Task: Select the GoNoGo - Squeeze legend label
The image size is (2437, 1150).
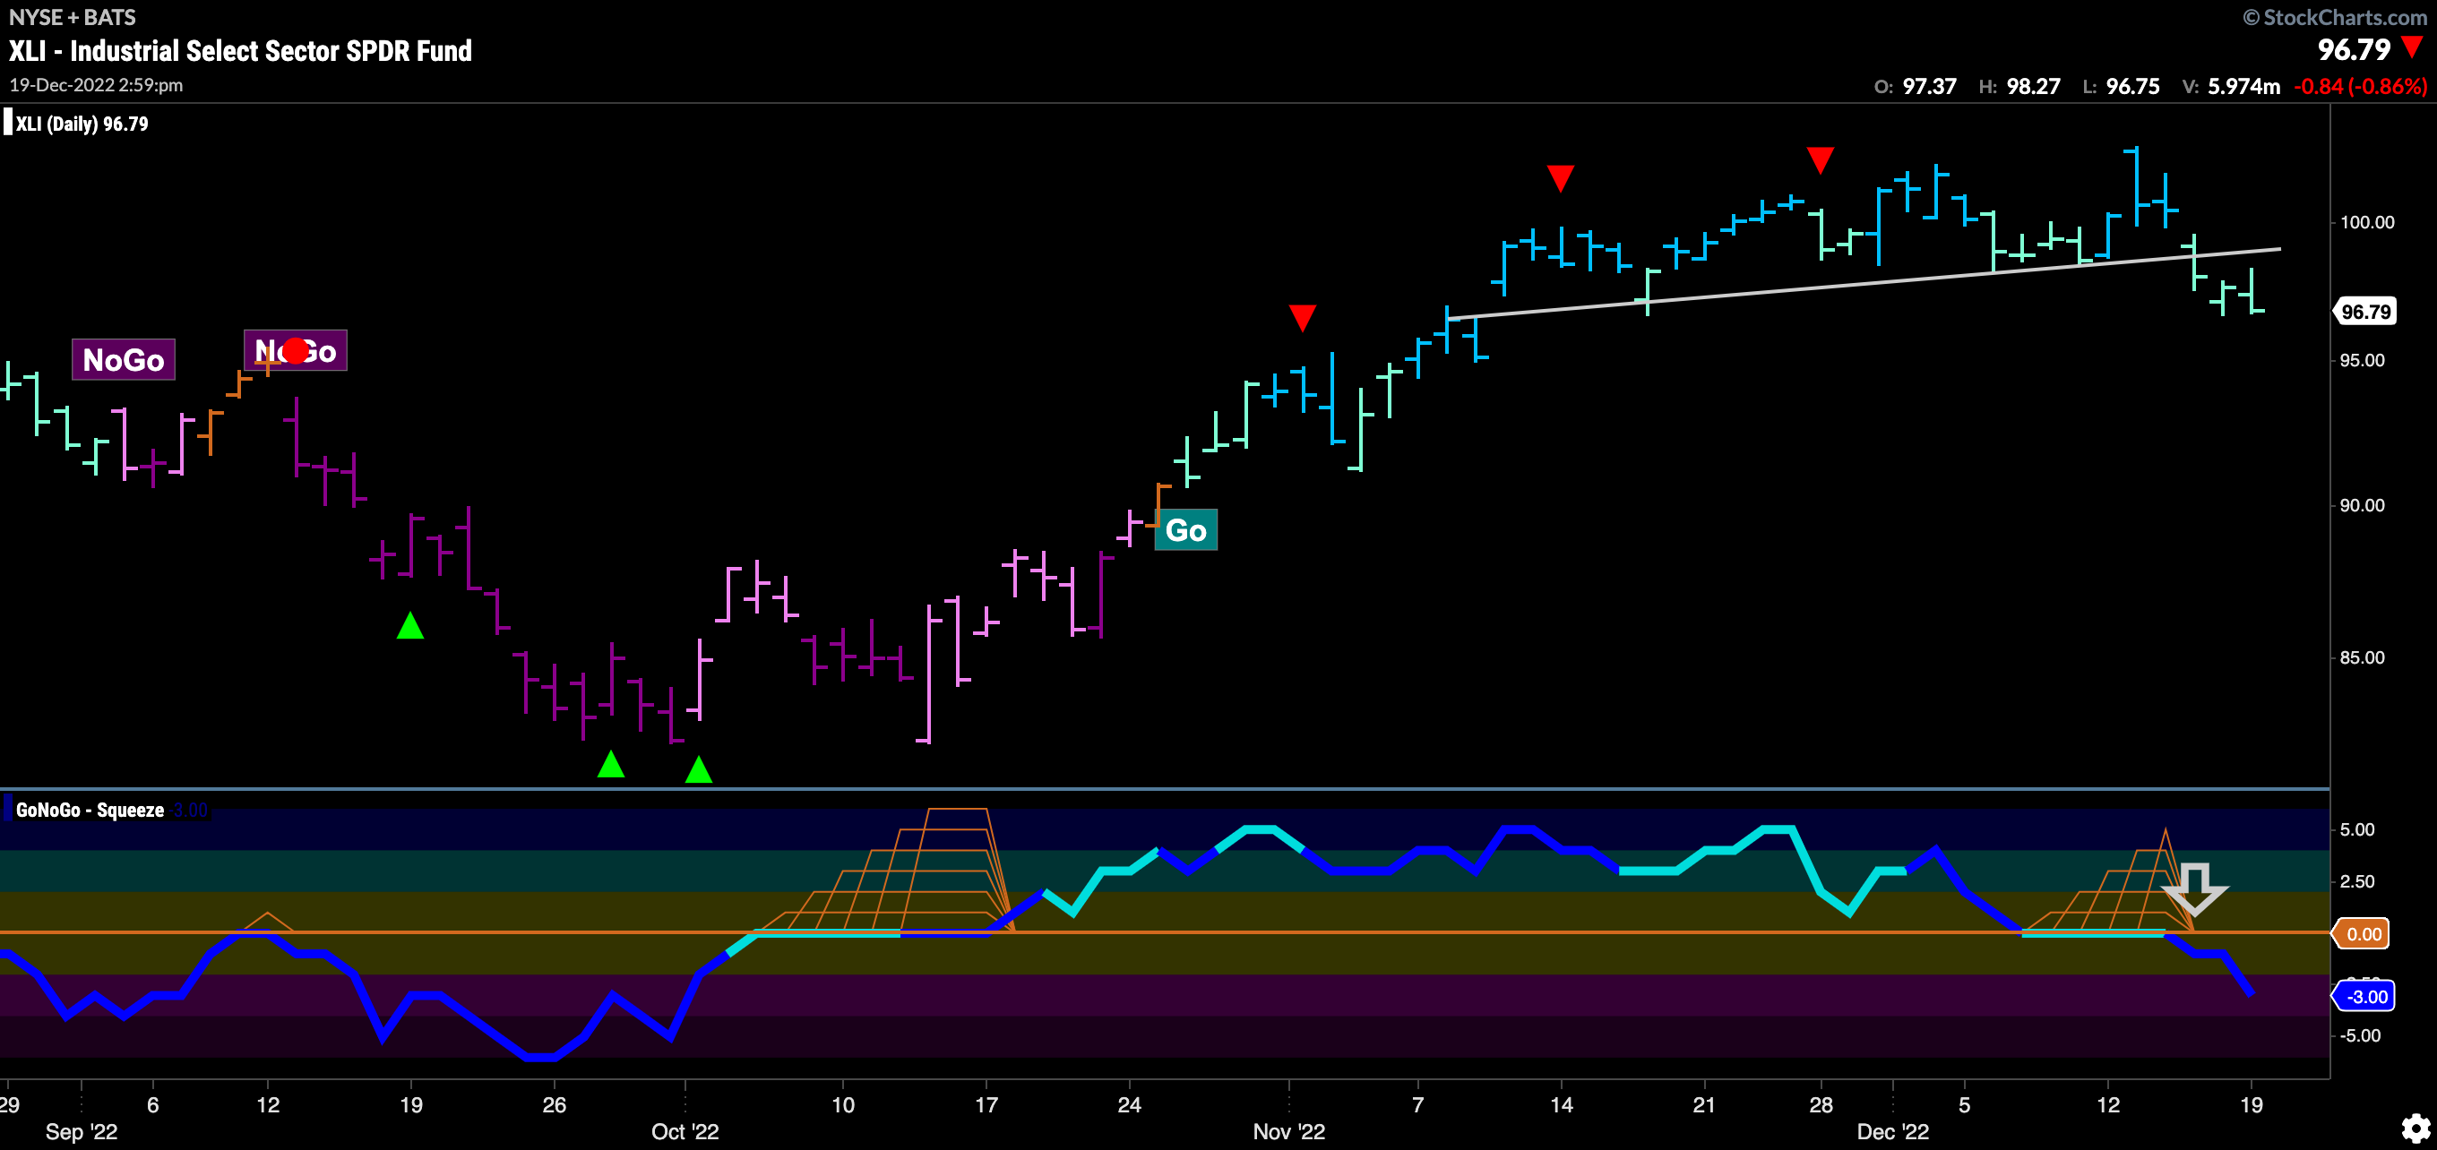Action: point(90,811)
